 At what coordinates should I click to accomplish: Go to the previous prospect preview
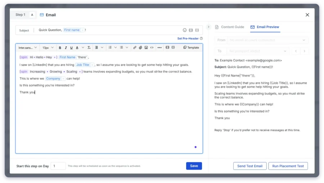(296, 51)
